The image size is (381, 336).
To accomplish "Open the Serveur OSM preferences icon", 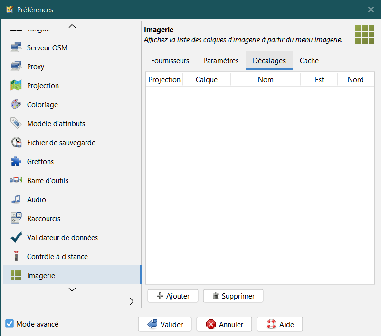I will click(x=16, y=47).
